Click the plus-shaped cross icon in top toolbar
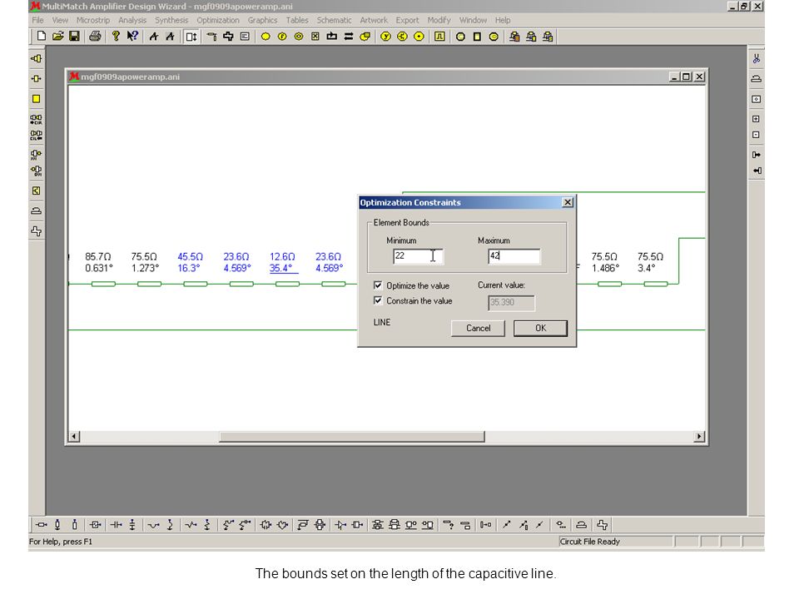This screenshot has width=799, height=599. point(228,36)
